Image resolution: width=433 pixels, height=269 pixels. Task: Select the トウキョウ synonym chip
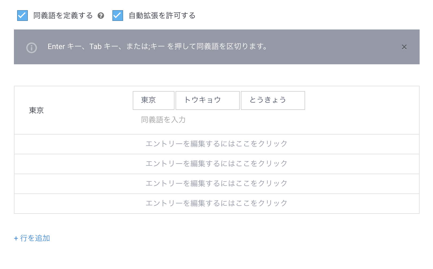[207, 100]
